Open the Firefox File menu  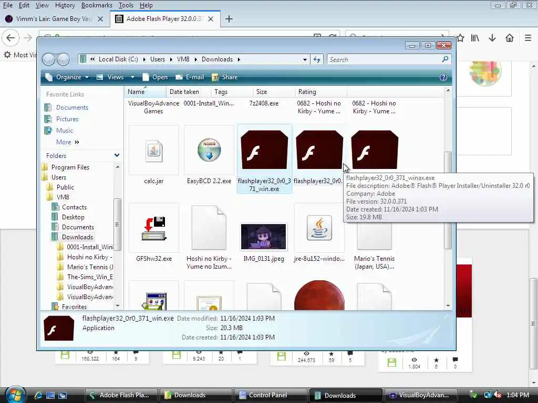[x=7, y=5]
